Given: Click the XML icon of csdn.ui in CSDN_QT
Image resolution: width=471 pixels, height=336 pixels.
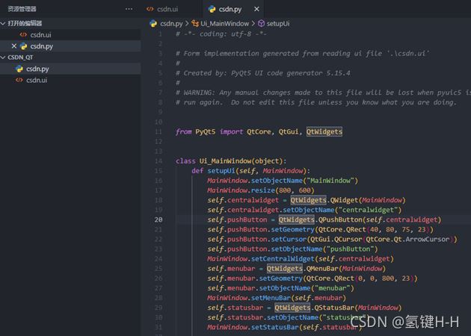Looking at the screenshot, I should point(19,80).
